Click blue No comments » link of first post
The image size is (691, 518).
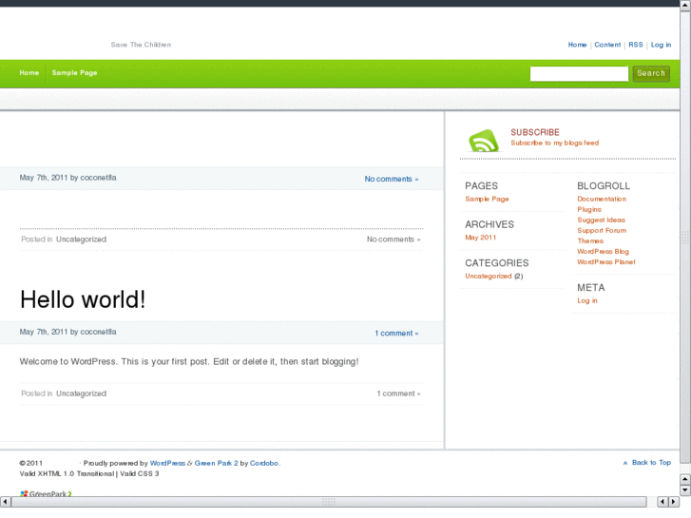click(x=392, y=179)
